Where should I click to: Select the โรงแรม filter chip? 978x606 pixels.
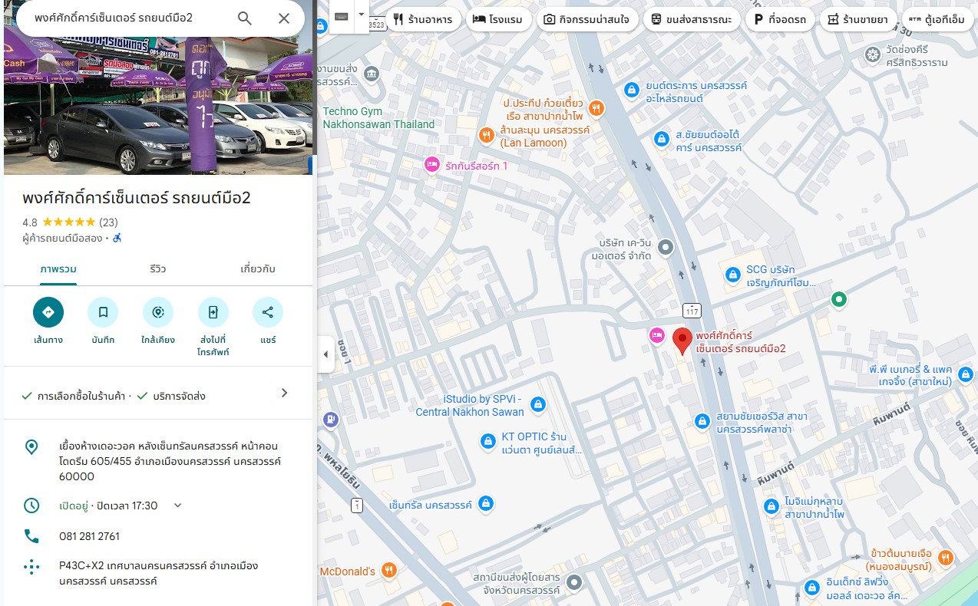[x=499, y=19]
